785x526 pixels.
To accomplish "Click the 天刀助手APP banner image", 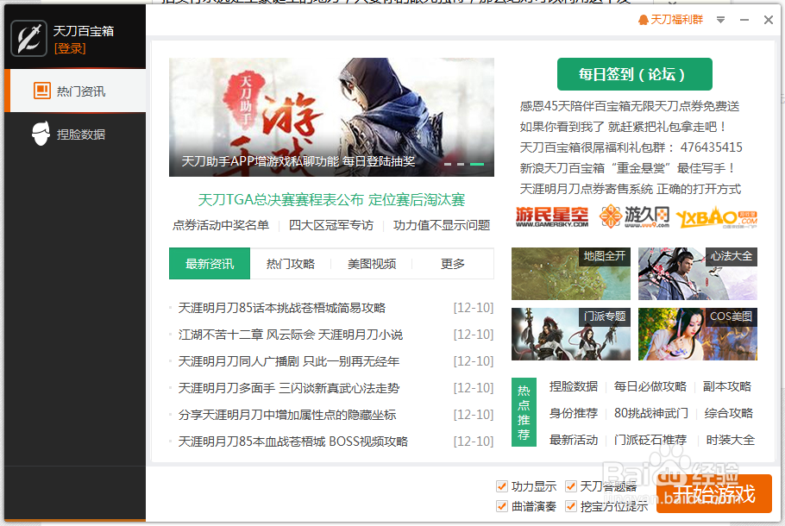I will (331, 117).
